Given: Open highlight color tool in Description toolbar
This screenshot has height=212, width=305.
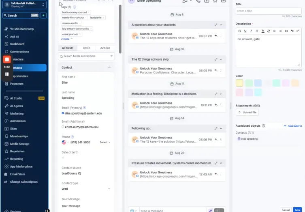Looking at the screenshot, I should pos(269,31).
